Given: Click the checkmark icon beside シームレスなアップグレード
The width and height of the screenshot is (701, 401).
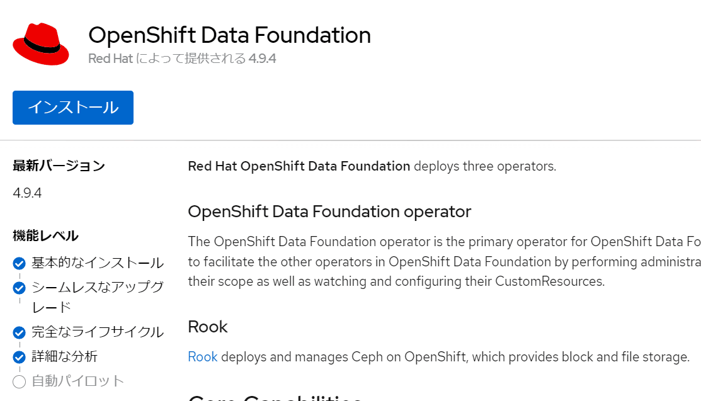Looking at the screenshot, I should (20, 288).
